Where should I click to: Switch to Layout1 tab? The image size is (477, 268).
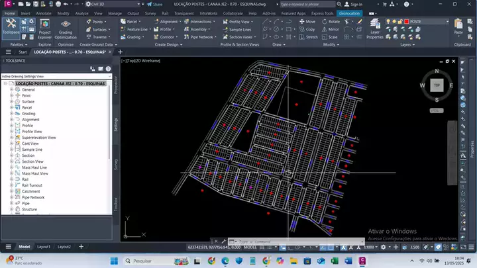[44, 247]
